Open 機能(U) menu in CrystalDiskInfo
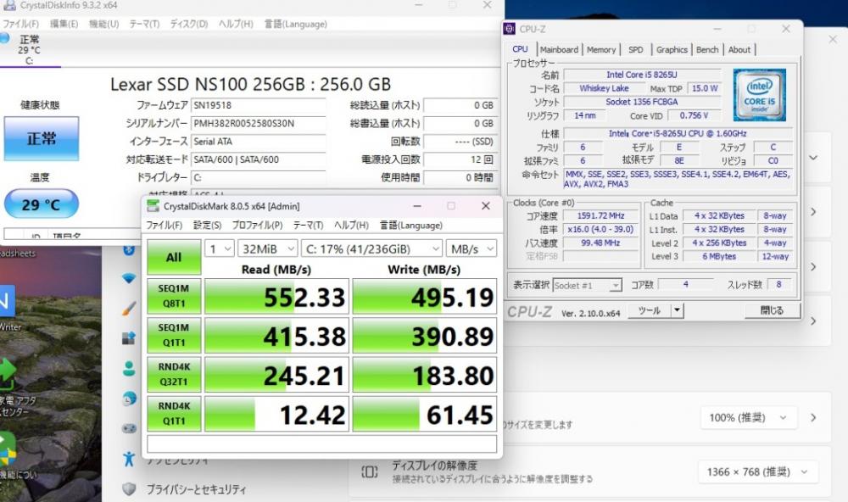 click(x=103, y=24)
